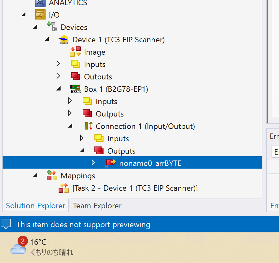279x263 pixels.
Task: Select the ANALYTICS tree item
Action: (68, 3)
